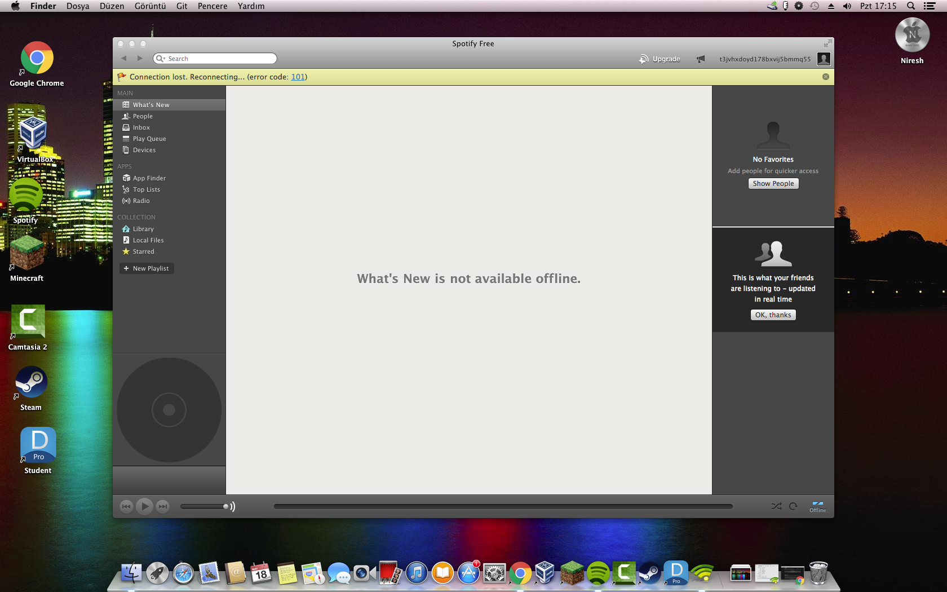Open People in the sidebar
This screenshot has width=947, height=592.
[169, 116]
